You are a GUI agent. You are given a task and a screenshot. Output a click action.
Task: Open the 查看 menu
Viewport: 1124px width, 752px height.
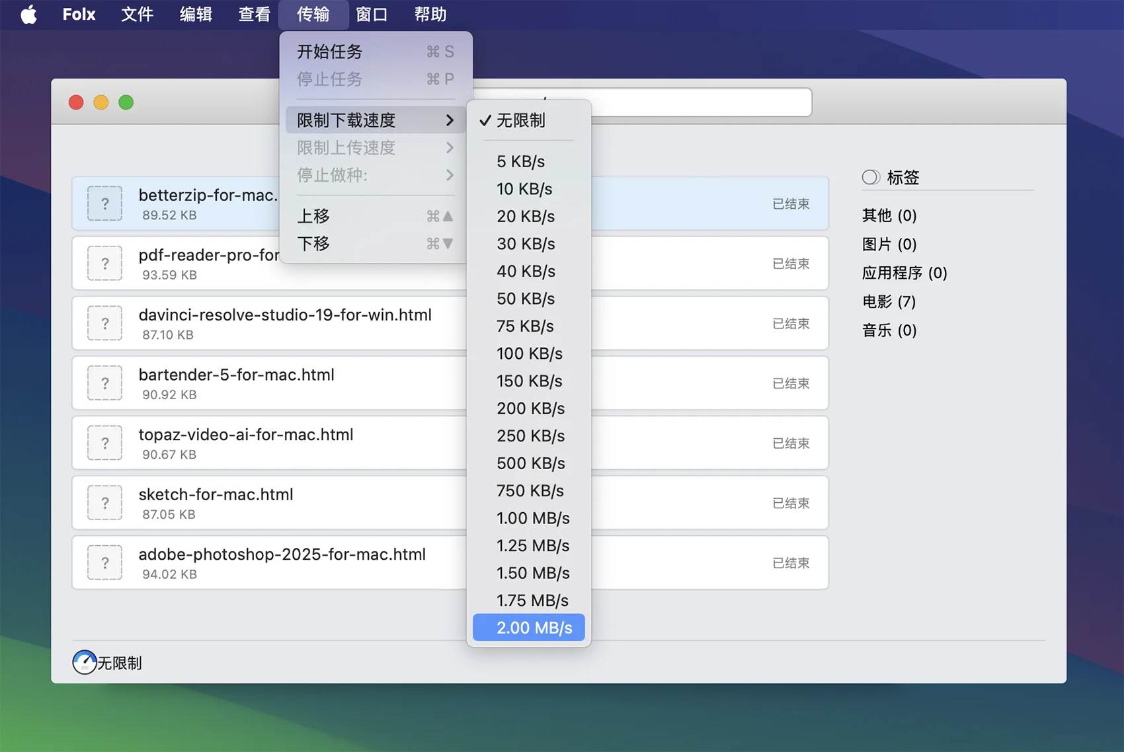click(255, 14)
